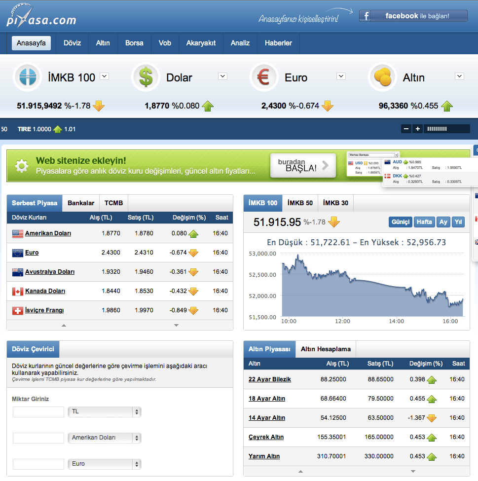Click the gear icon in green banner
The image size is (478, 481).
pos(22,166)
